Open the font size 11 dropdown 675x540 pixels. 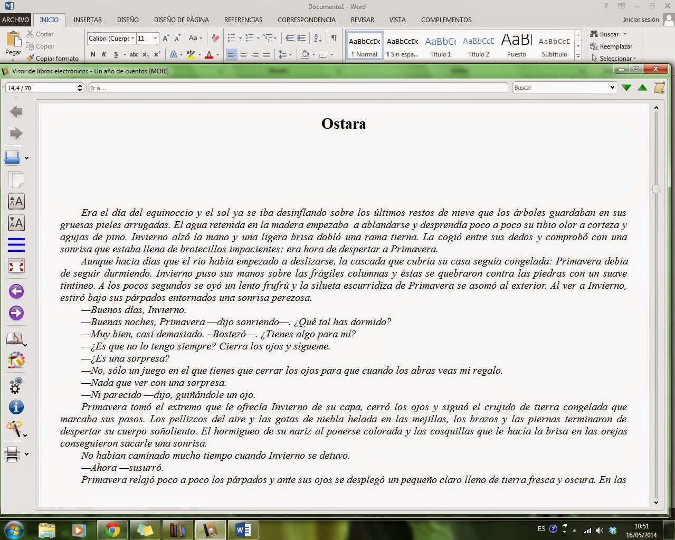pyautogui.click(x=155, y=39)
